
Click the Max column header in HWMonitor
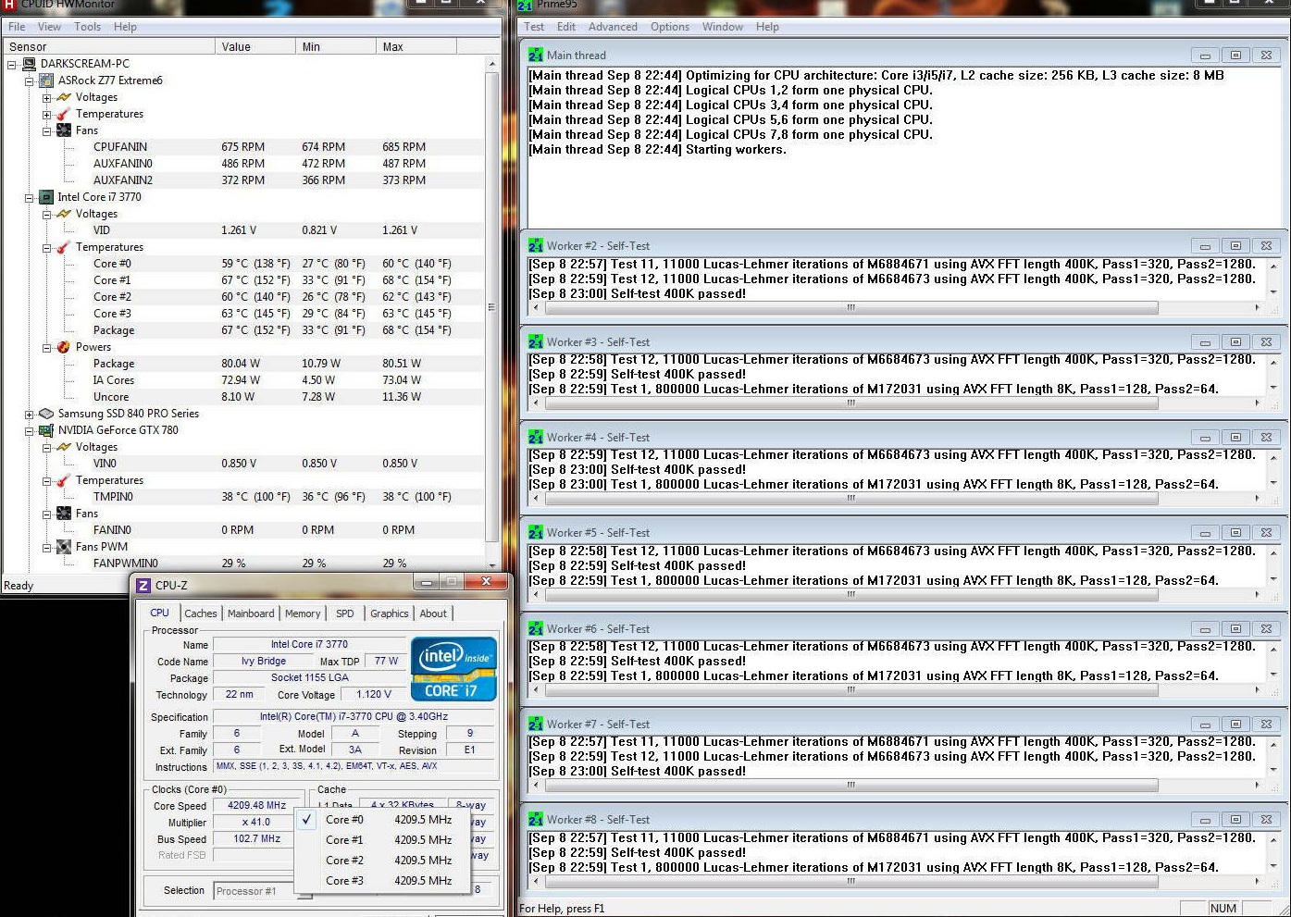pos(416,46)
